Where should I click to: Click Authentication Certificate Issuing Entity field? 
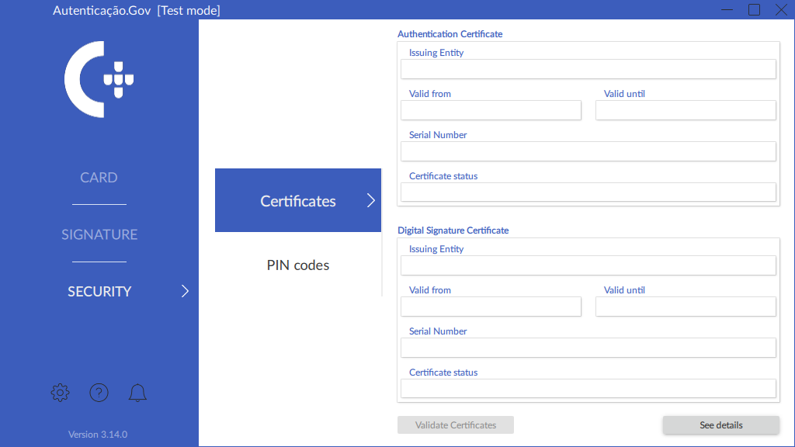[588, 69]
